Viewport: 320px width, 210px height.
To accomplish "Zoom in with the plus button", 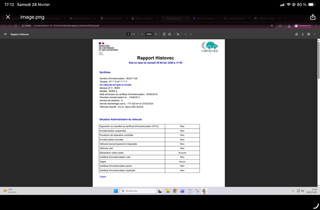I will click(156, 34).
